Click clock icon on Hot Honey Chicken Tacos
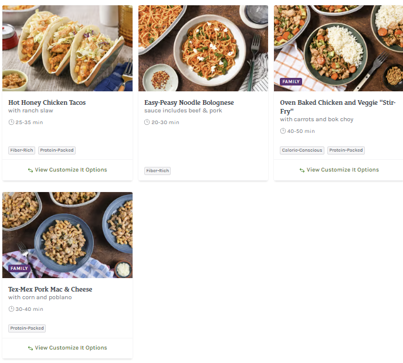The height and width of the screenshot is (363, 403). click(x=11, y=122)
